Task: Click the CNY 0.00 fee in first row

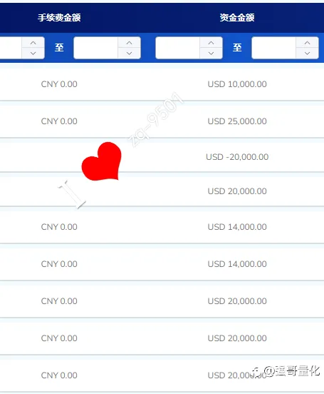Action: [x=59, y=84]
